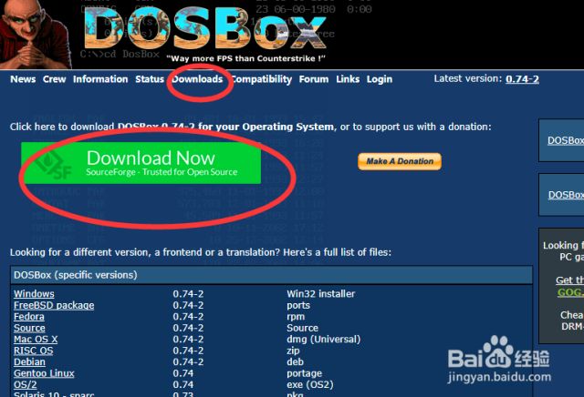584x397 pixels.
Task: Click the 'dmg (Universal)' text
Action: pos(324,340)
